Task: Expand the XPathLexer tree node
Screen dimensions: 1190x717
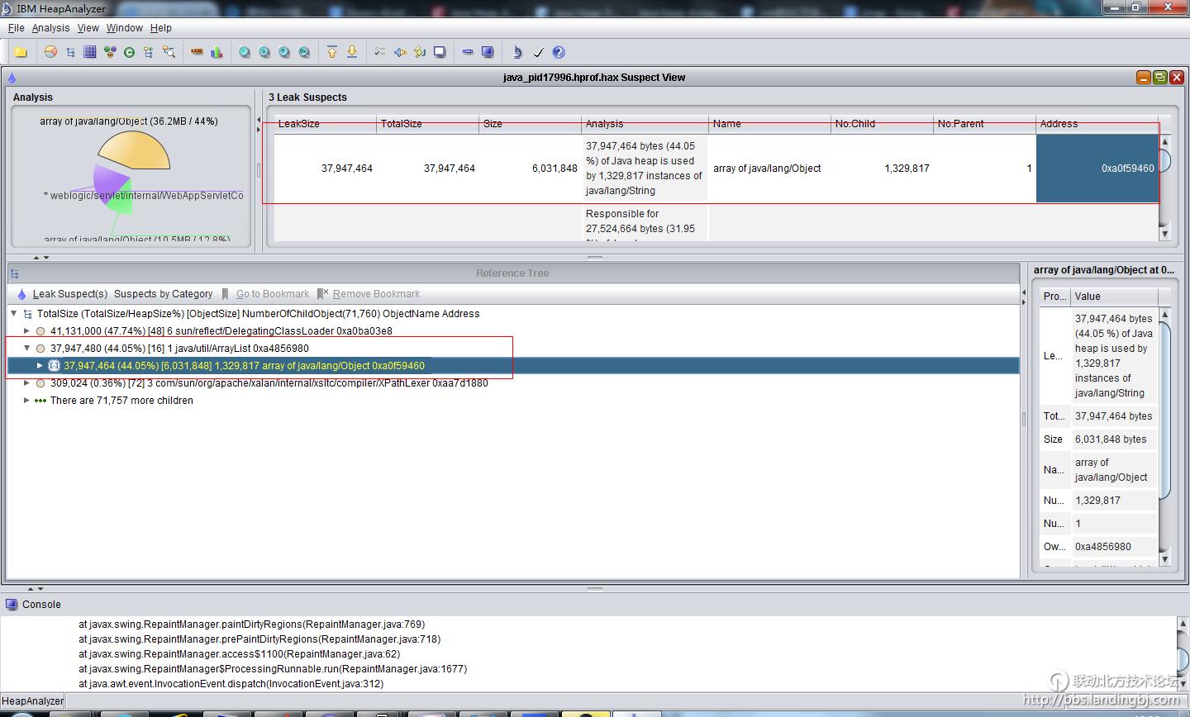Action: pos(26,382)
